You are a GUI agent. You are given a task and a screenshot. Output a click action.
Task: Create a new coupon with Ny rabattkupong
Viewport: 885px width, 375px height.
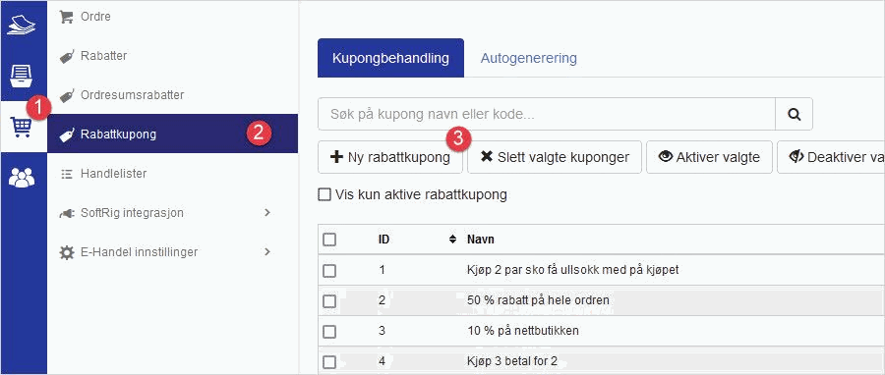coord(390,157)
